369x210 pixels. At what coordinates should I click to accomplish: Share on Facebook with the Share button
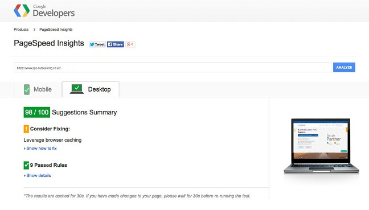point(115,44)
